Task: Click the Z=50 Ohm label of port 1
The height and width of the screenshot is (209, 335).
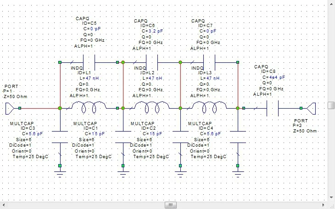Action: point(16,97)
